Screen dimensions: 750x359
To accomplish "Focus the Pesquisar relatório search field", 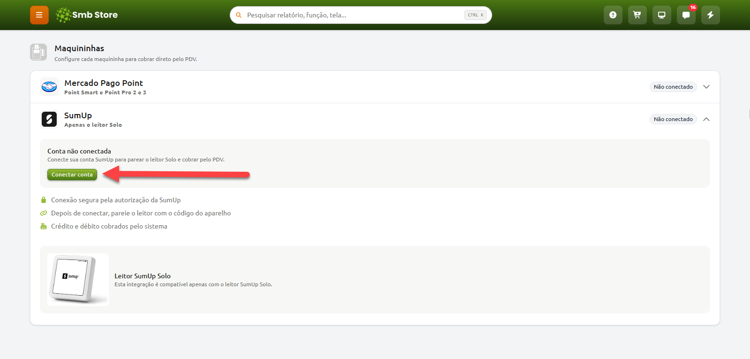I will (361, 15).
